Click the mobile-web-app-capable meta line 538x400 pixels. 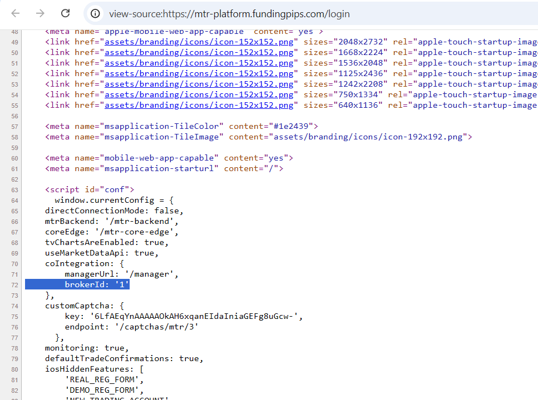(169, 158)
